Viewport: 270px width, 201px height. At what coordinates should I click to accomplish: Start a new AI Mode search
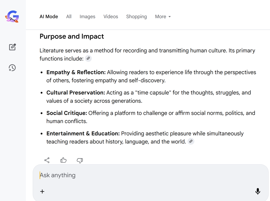(x=12, y=47)
